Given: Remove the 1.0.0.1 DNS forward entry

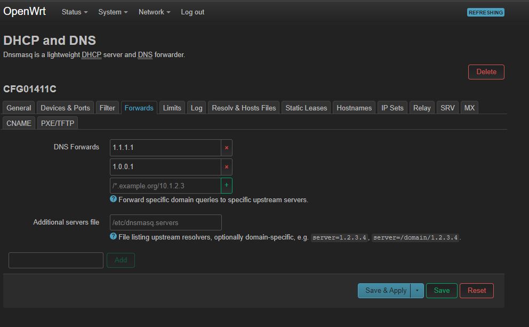Looking at the screenshot, I should click(x=226, y=166).
